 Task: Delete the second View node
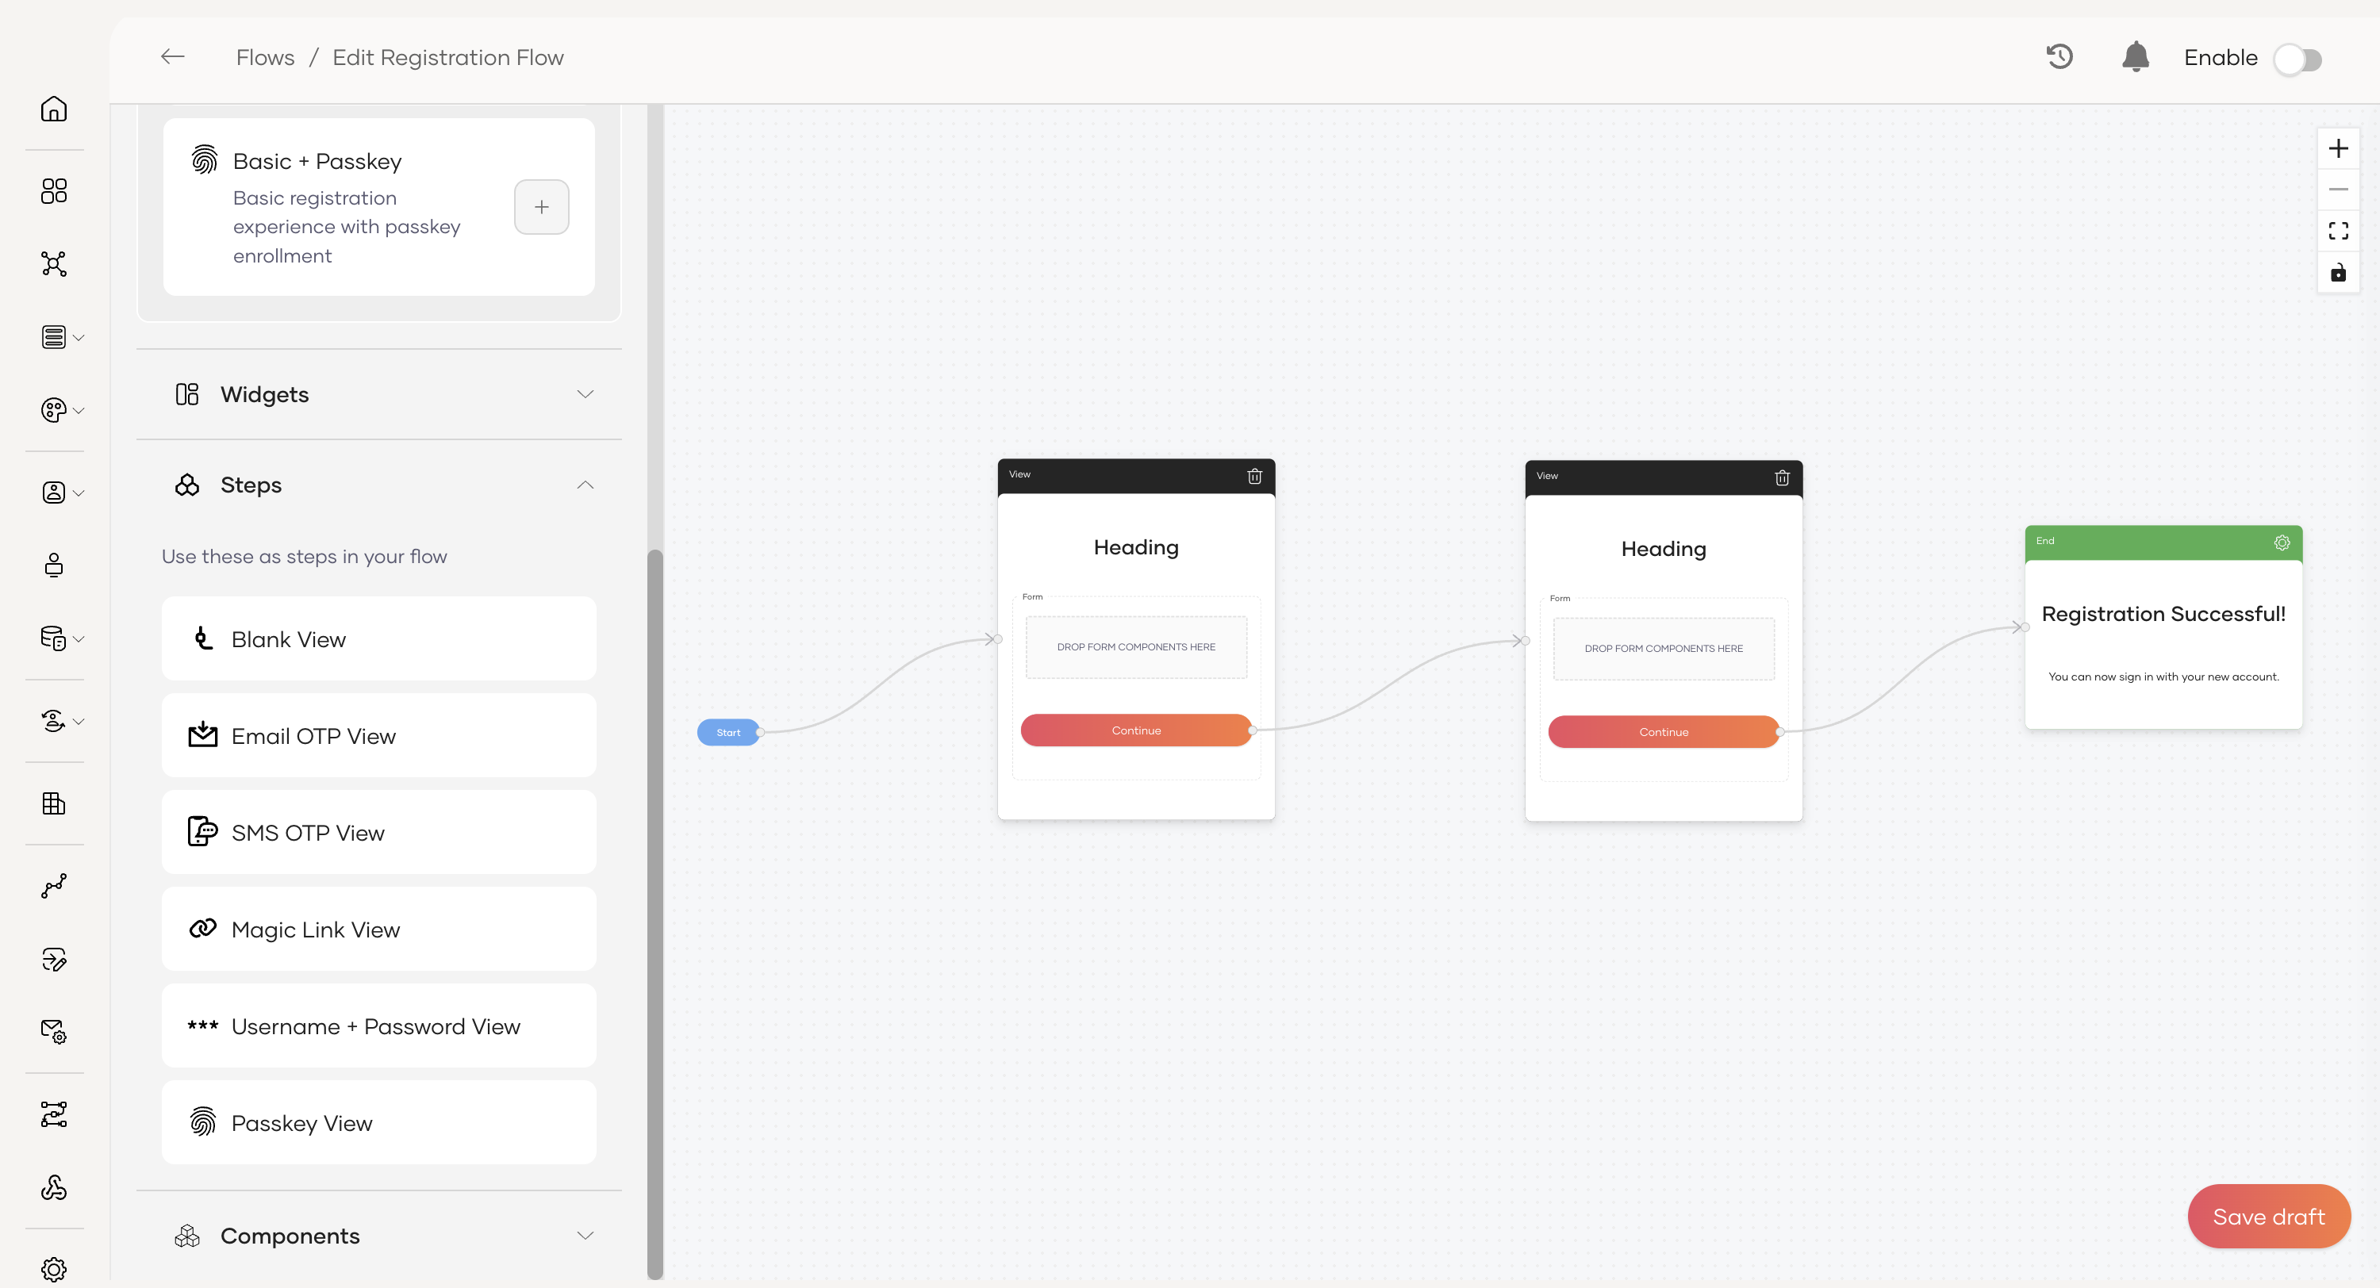tap(1781, 477)
